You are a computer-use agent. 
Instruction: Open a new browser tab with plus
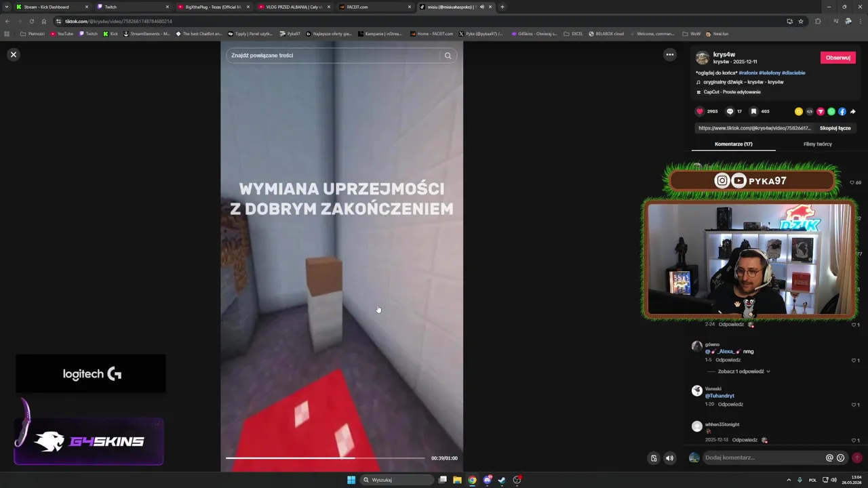coord(502,7)
